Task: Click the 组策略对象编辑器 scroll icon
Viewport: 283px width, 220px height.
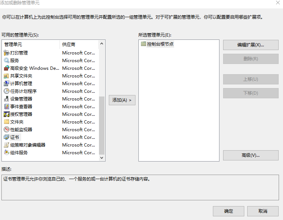Action: pos(7,145)
